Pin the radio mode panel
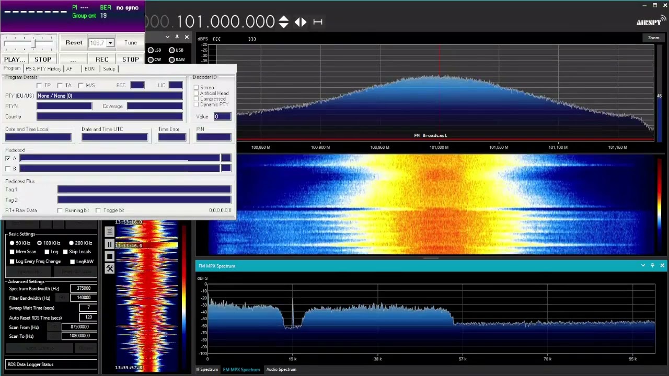The width and height of the screenshot is (669, 376). (177, 37)
